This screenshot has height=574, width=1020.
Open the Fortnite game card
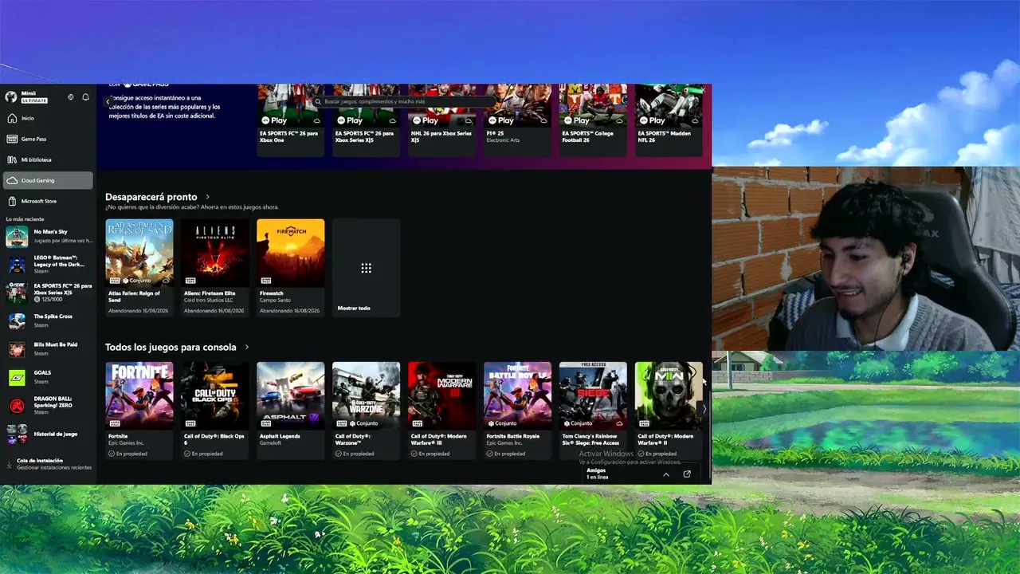click(x=139, y=411)
